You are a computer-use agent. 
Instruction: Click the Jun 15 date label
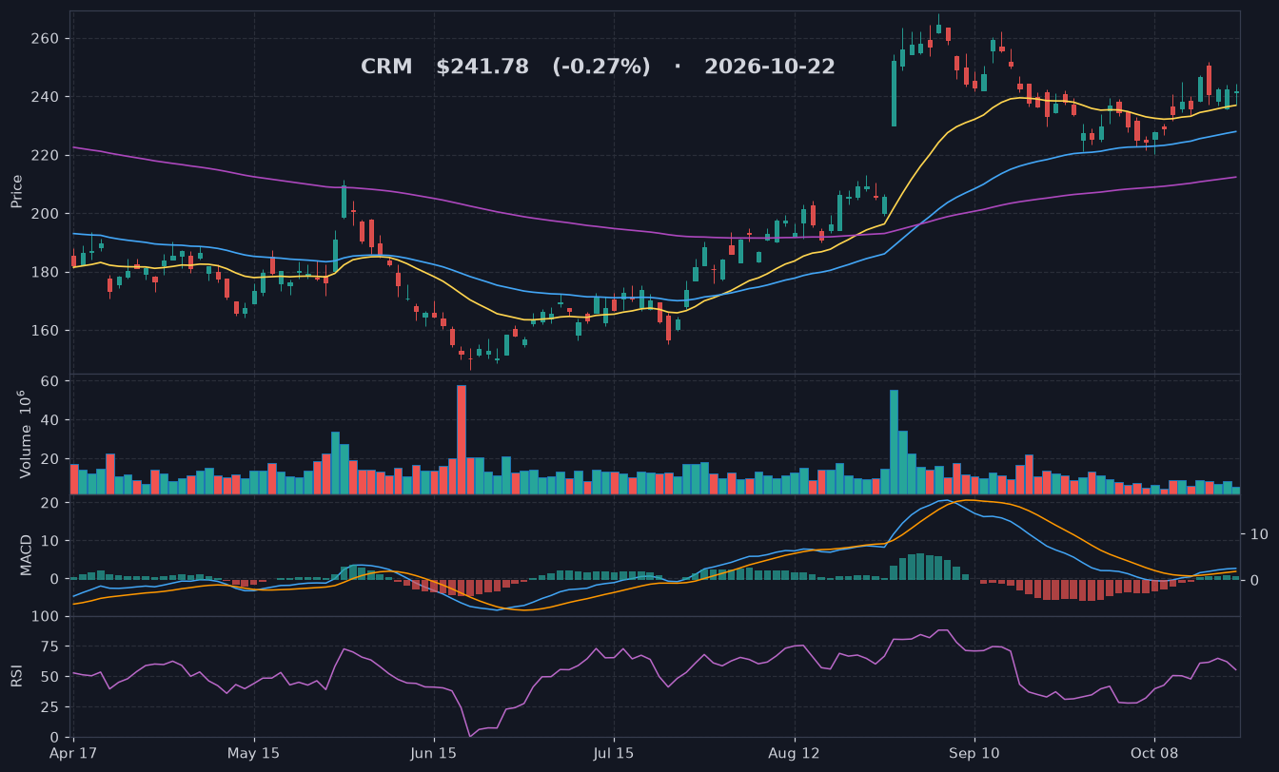coord(434,753)
